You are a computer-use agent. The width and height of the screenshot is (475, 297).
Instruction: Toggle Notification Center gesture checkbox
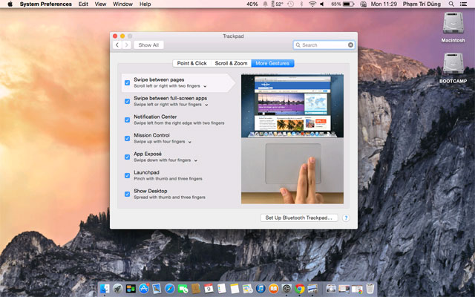tap(127, 120)
